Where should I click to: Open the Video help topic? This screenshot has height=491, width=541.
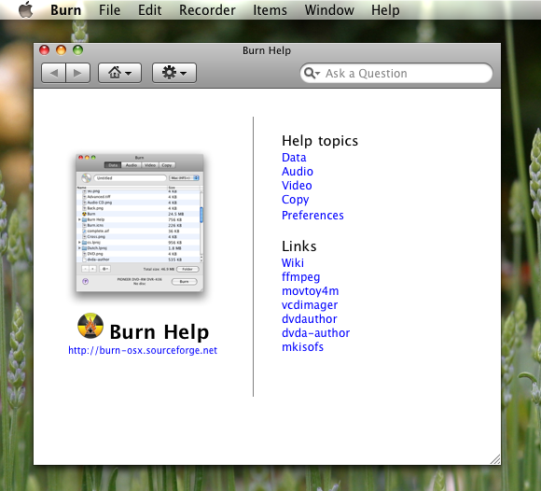[297, 186]
